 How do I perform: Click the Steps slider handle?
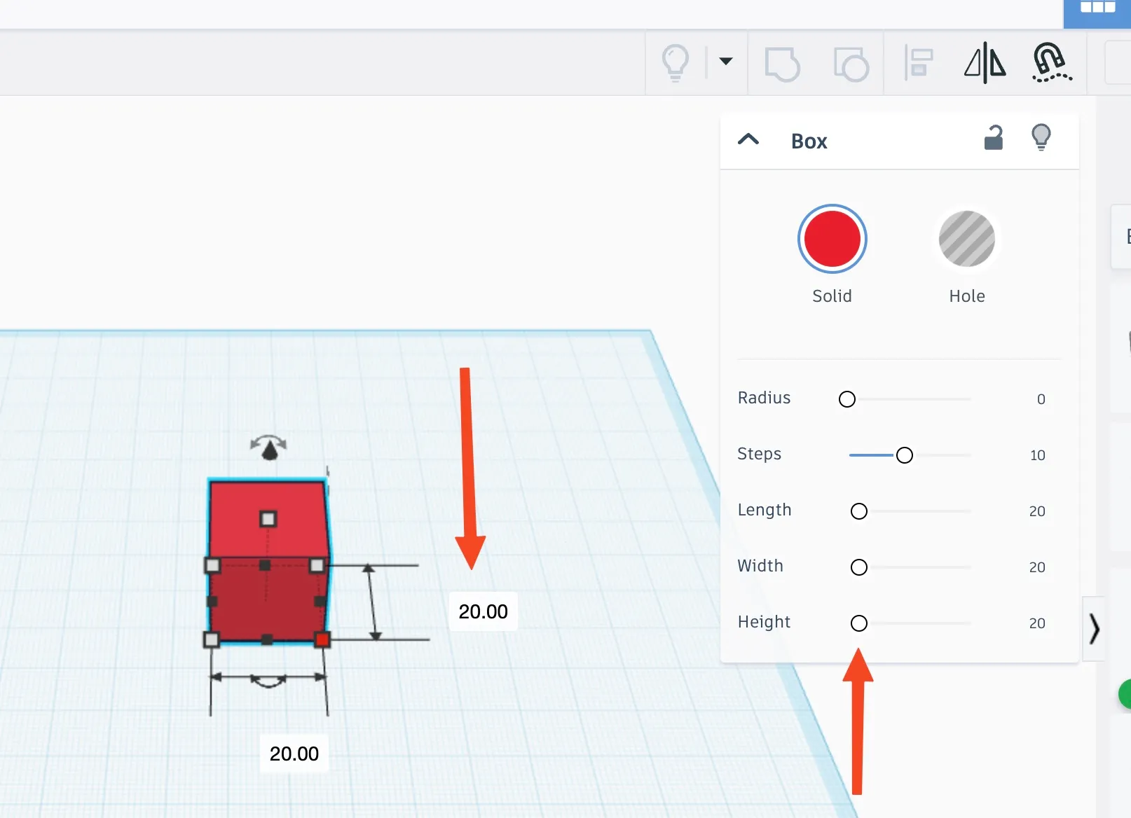[905, 455]
